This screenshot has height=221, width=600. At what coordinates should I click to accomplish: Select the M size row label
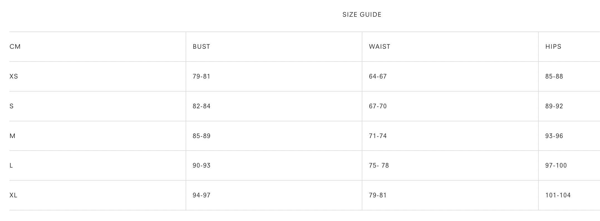[13, 136]
